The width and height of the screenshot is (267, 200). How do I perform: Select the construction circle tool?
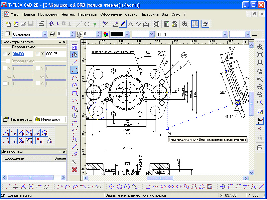coord(87,24)
